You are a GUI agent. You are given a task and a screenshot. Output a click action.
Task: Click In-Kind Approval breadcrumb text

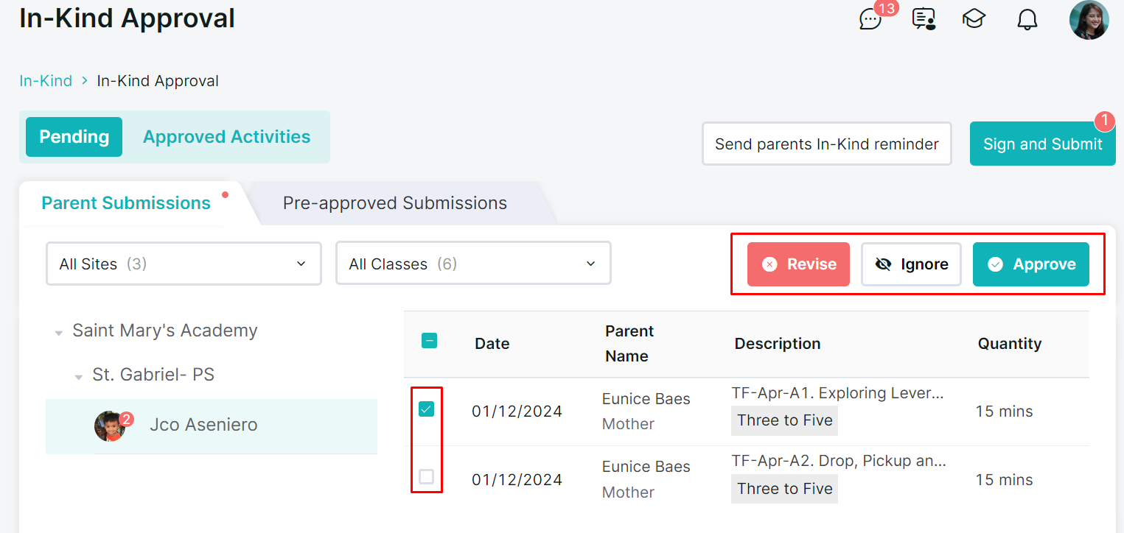158,81
